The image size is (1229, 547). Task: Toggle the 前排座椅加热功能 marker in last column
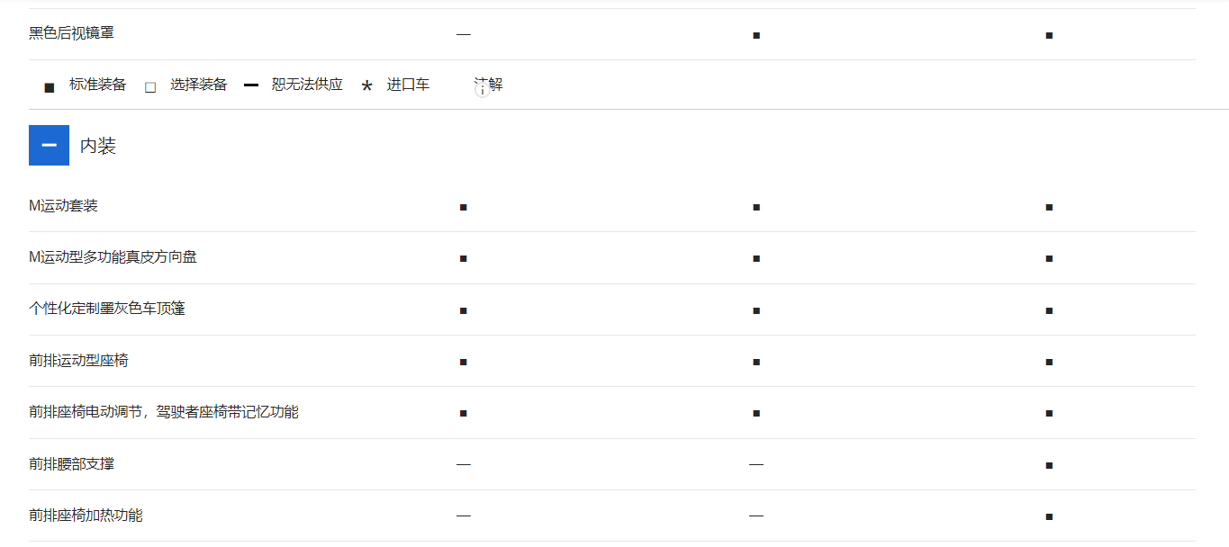point(1048,516)
